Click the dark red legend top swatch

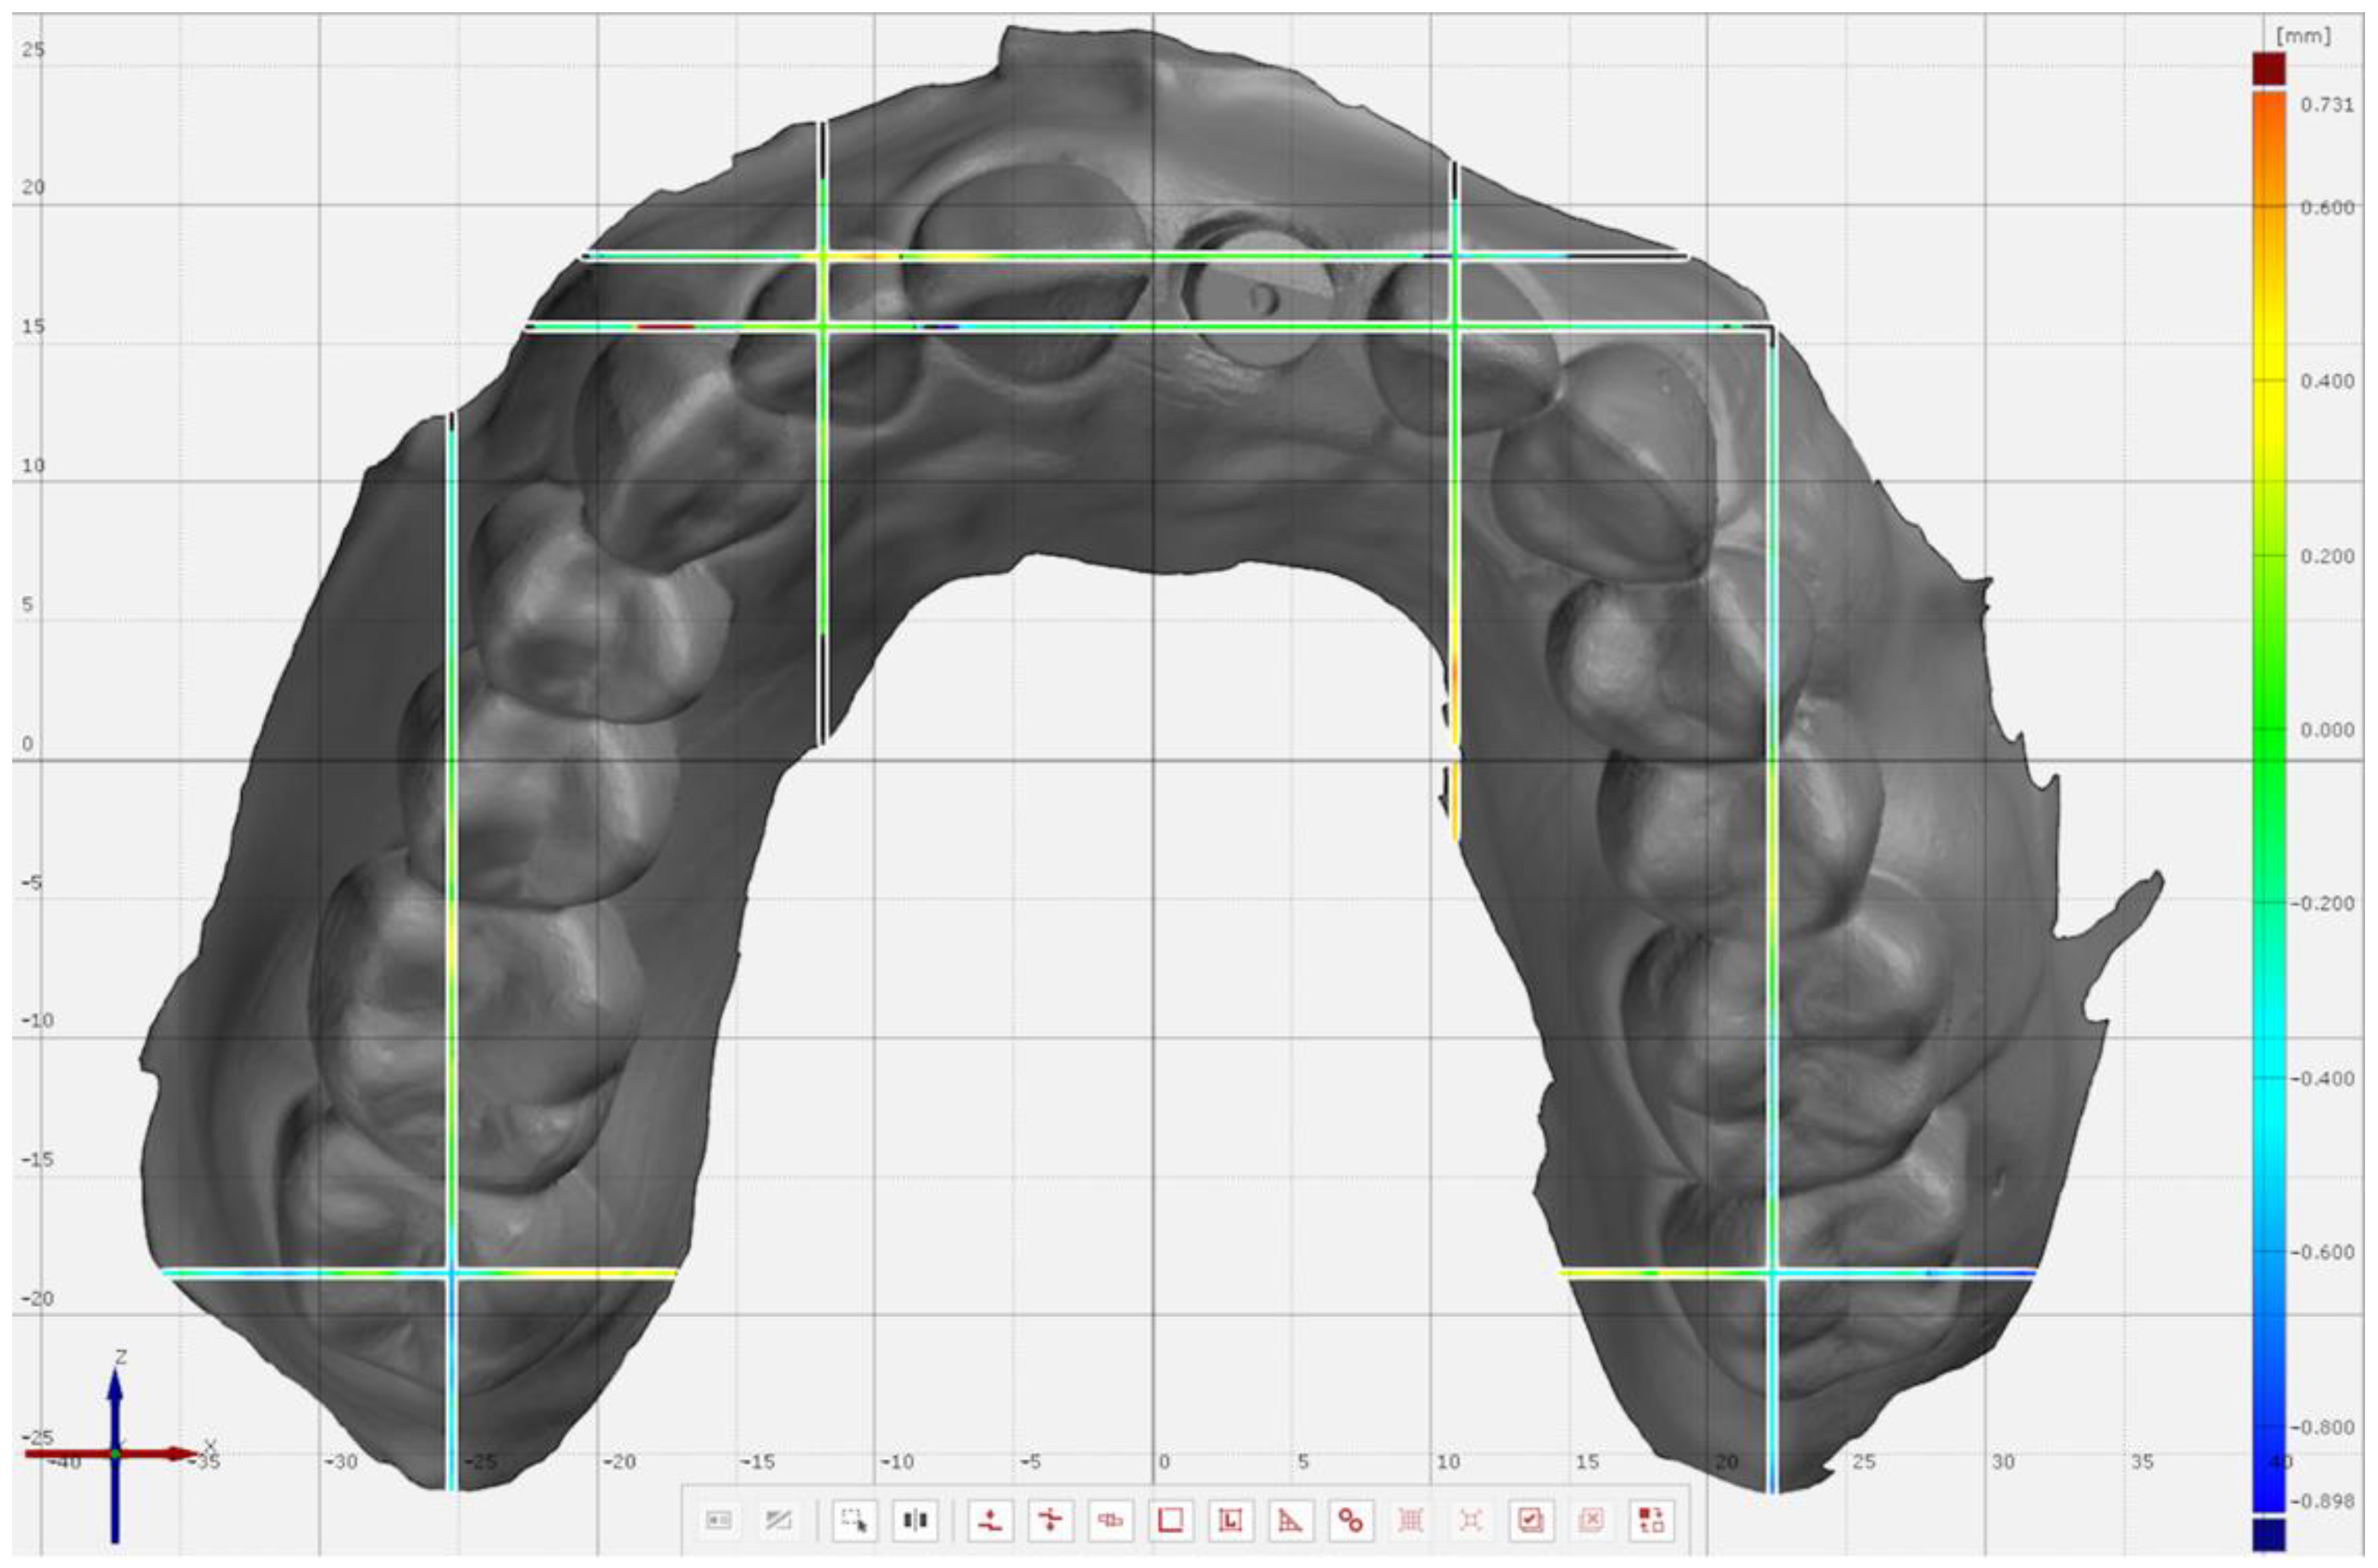tap(2268, 69)
